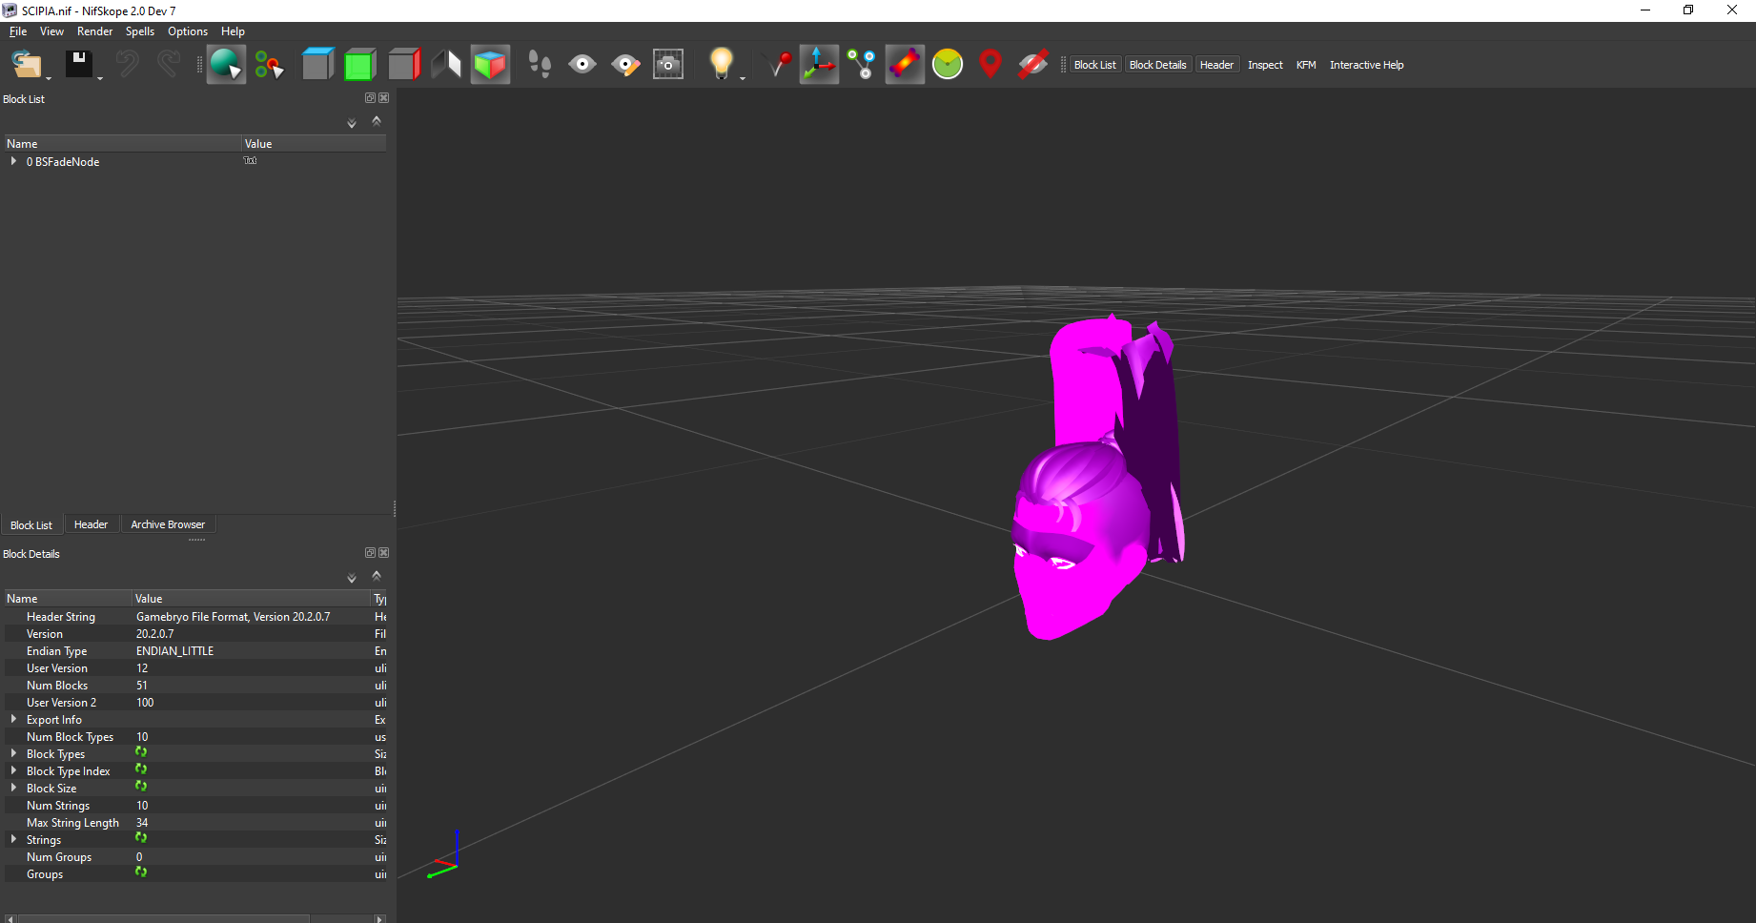The image size is (1756, 923).
Task: Toggle Block List dock in toolbar
Action: (x=1094, y=65)
